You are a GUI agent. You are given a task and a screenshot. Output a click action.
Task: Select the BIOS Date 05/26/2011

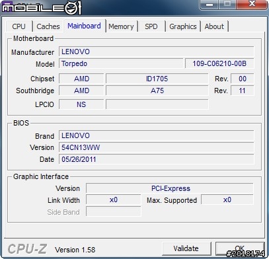tap(156, 159)
